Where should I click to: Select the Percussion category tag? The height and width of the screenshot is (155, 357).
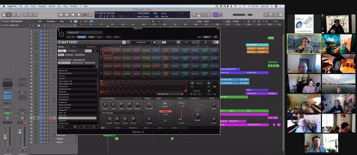tap(69, 55)
